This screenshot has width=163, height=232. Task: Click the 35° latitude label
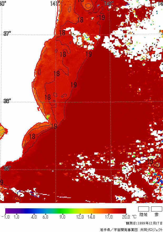[x=7, y=168]
